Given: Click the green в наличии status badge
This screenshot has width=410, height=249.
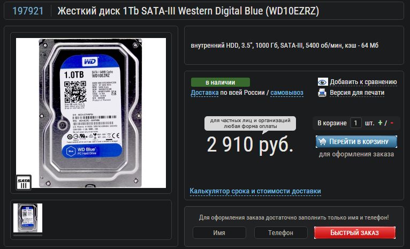Looking at the screenshot, I should coord(220,82).
